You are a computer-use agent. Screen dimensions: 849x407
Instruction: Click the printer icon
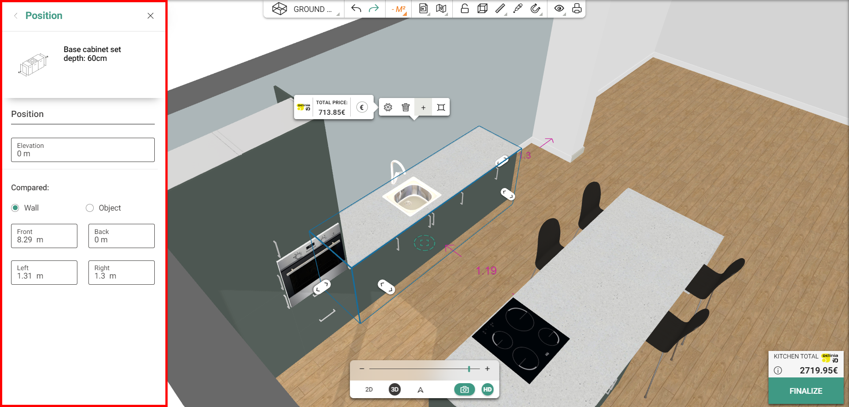(577, 9)
